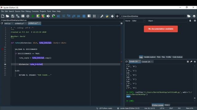Run file with green play button

[x=33, y=16]
